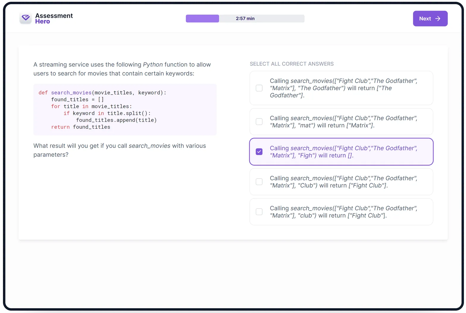466x313 pixels.
Task: Select answer text returning ["The Godfather"]
Action: click(344, 88)
